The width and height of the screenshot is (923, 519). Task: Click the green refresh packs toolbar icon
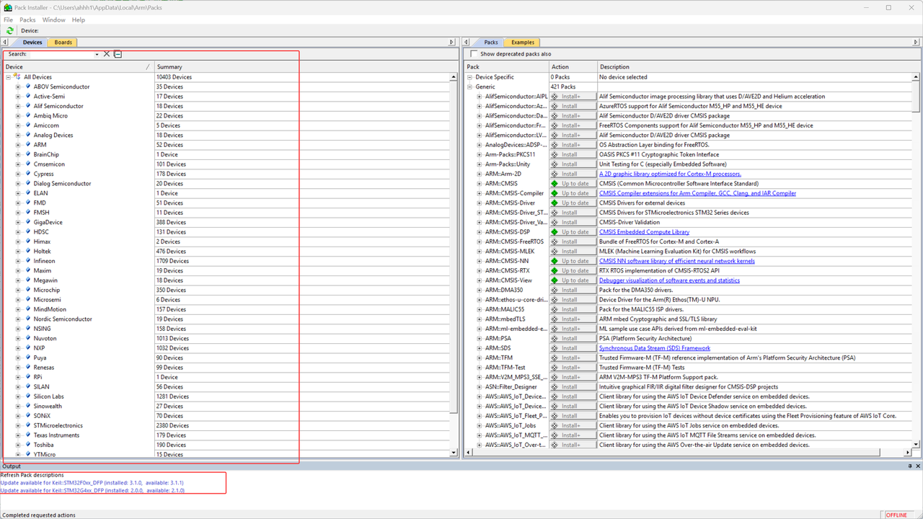tap(9, 31)
